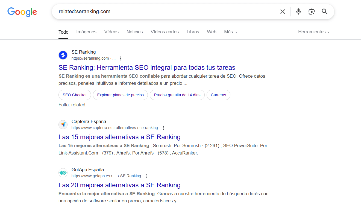The image size is (361, 207).
Task: Click the Capterra España favicon
Action: 63,124
